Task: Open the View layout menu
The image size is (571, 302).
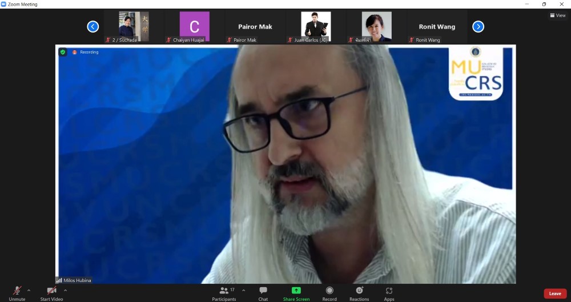Action: (x=557, y=15)
